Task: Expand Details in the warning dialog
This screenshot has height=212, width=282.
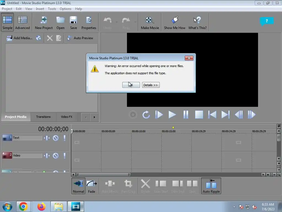Action: coord(151,85)
